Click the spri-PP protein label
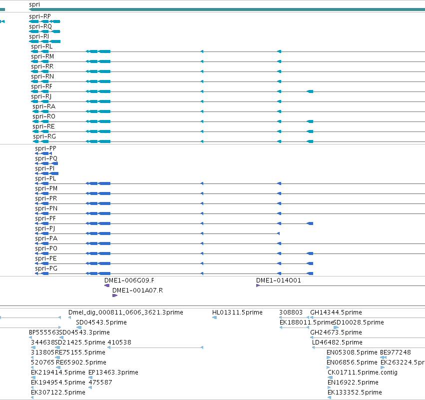This screenshot has width=425, height=400. click(x=45, y=148)
